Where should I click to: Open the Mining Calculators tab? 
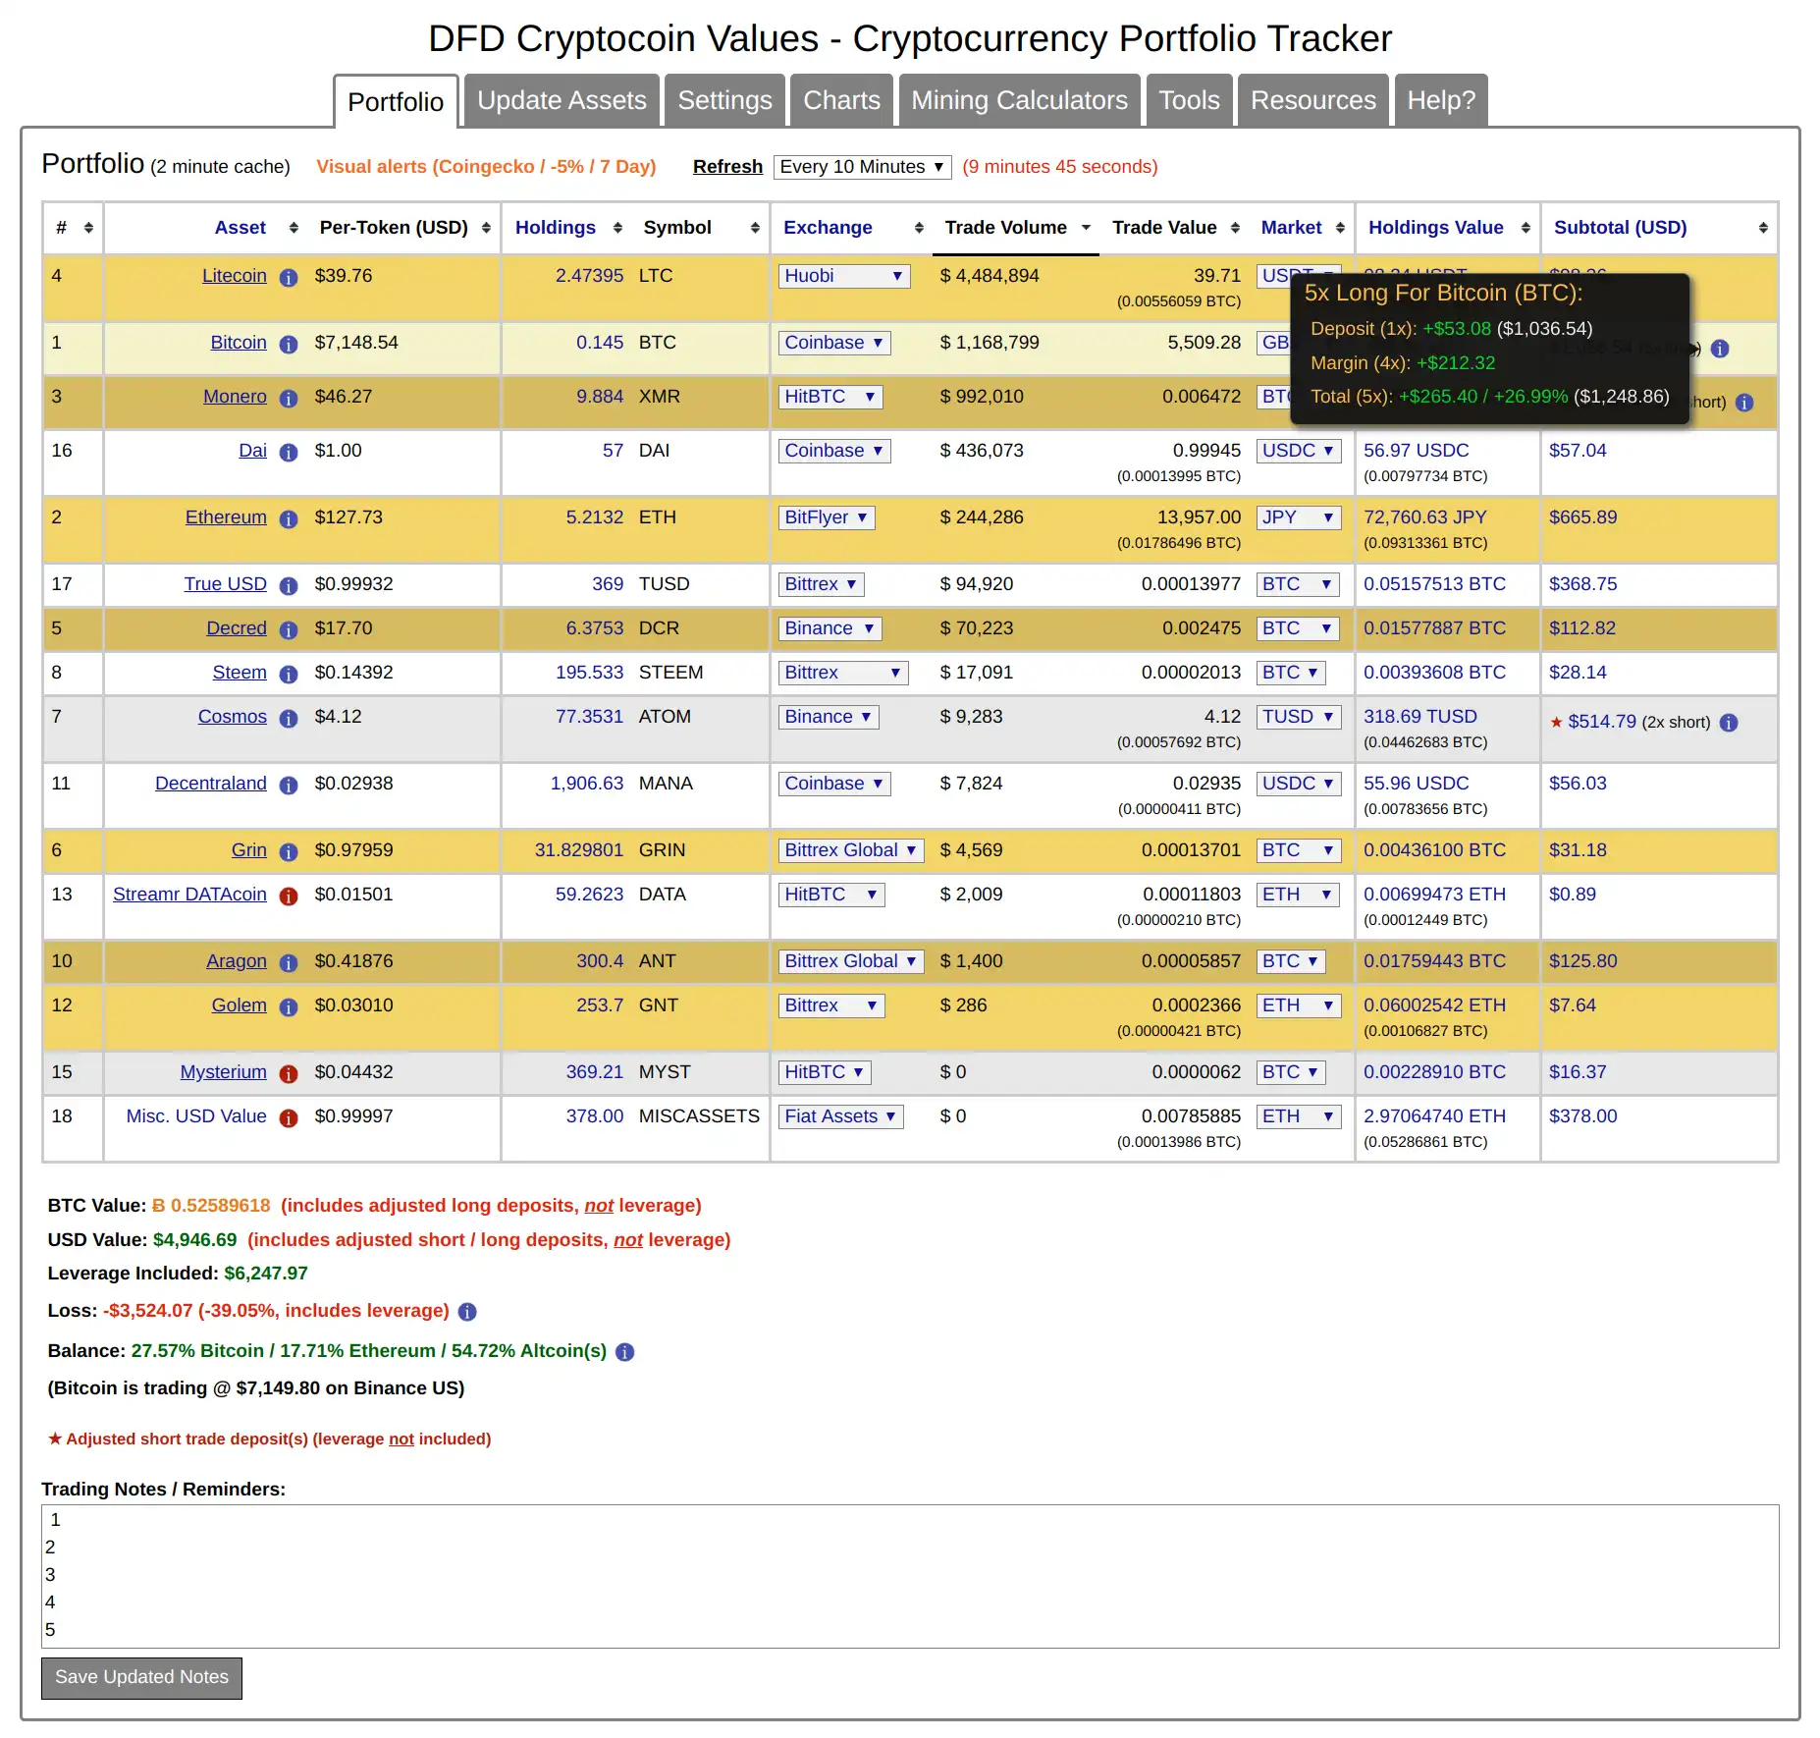tap(1019, 100)
